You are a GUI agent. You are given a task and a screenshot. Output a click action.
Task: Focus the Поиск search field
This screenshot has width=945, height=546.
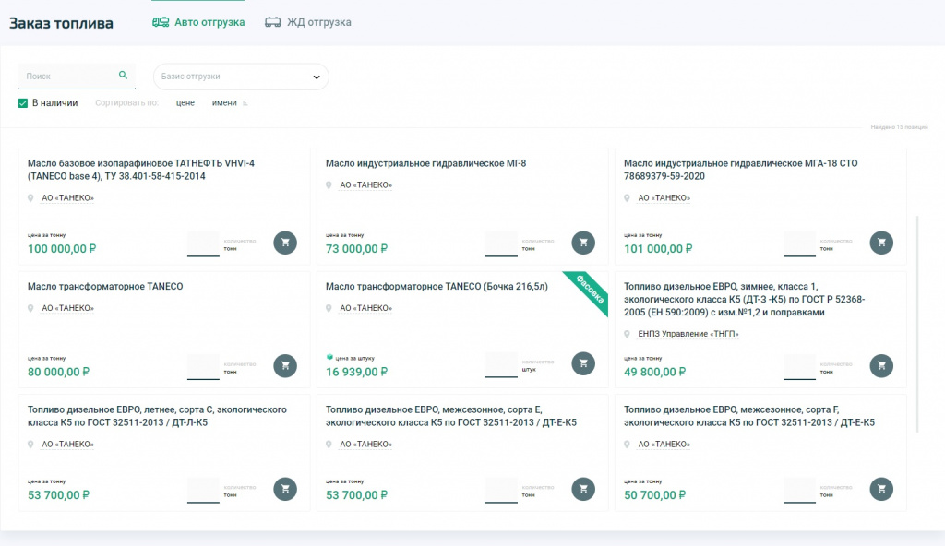[71, 77]
